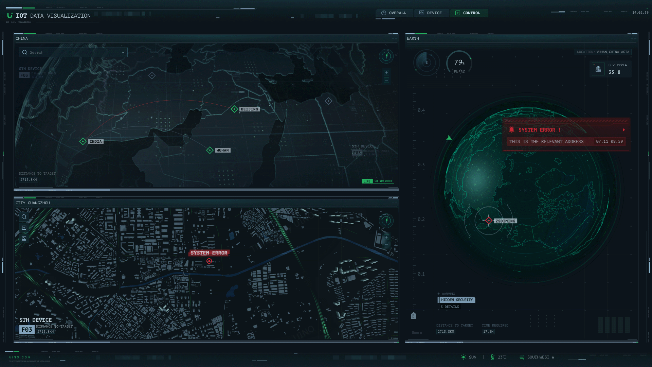Switch to the Overall tab
The height and width of the screenshot is (367, 652).
point(394,13)
